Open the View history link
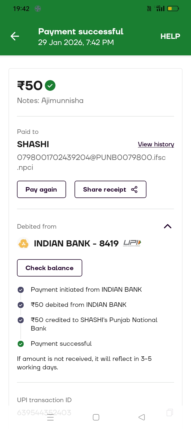This screenshot has width=191, height=429. coord(156,144)
